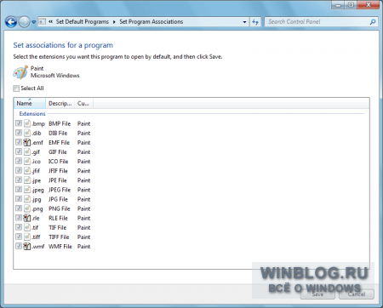Click the .emf file type icon
Viewport: 383px width, 308px height.
[27, 142]
